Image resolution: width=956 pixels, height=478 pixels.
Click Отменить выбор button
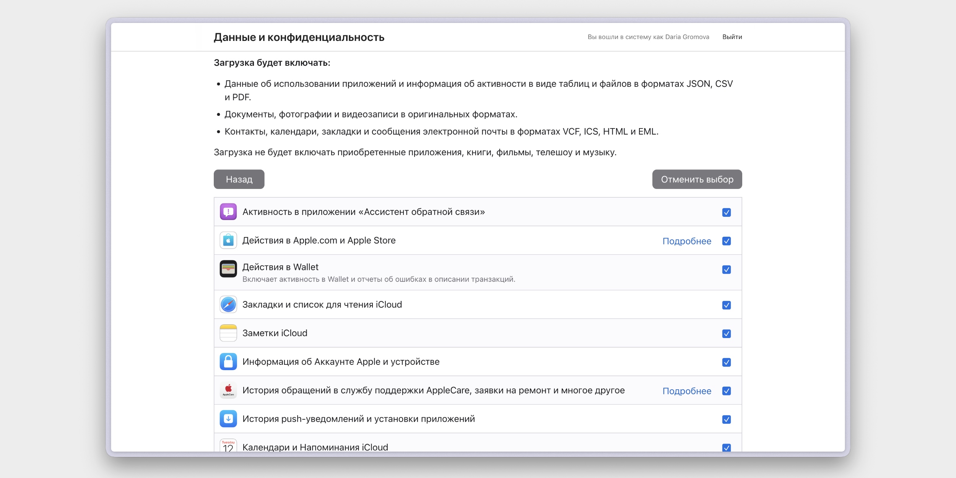pyautogui.click(x=697, y=179)
